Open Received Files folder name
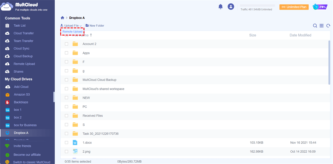 [x=93, y=116]
